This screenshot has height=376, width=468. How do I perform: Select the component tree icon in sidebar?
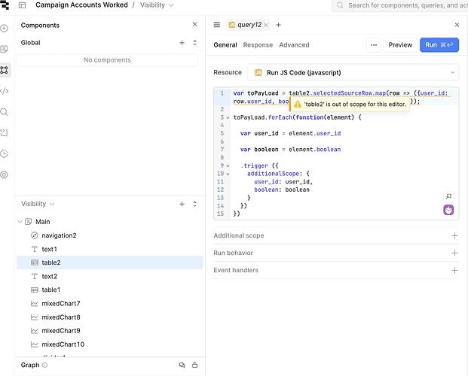[x=5, y=70]
